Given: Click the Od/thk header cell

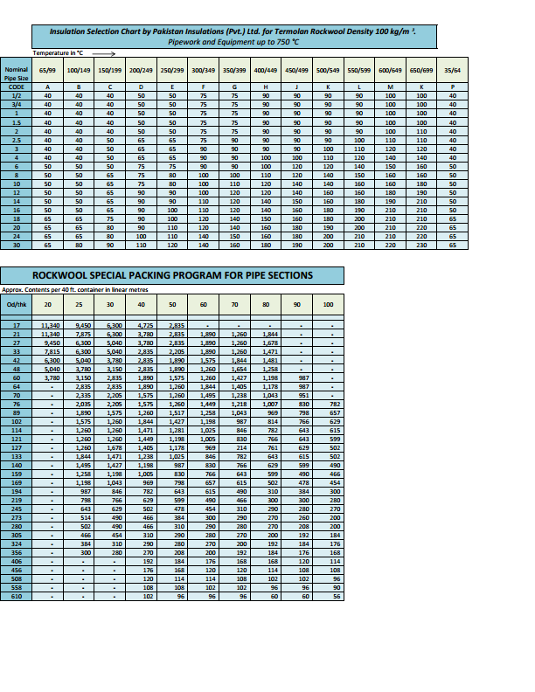Looking at the screenshot, I should click(16, 304).
